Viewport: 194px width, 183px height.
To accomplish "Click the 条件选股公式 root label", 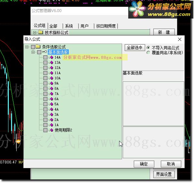I will pos(54,47).
